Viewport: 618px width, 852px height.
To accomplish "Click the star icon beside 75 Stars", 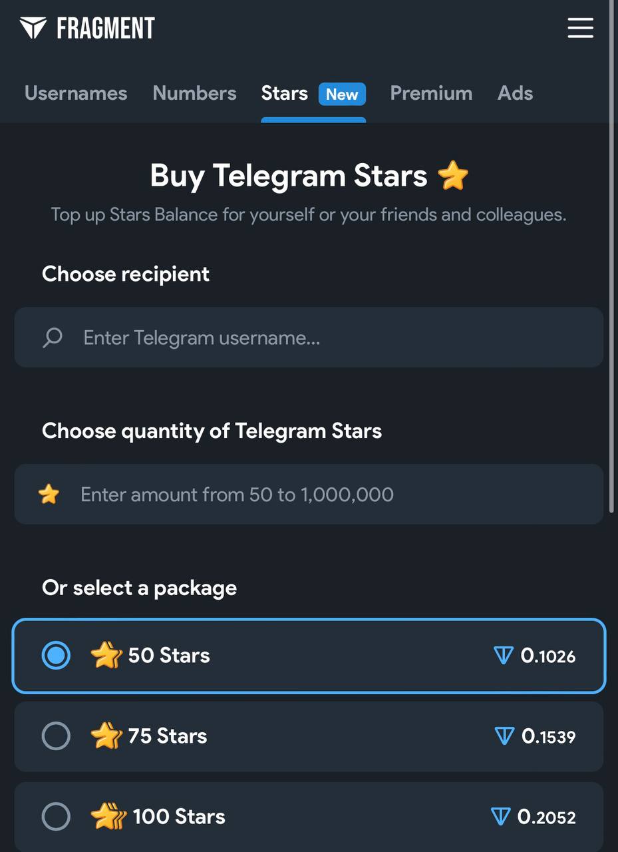I will pyautogui.click(x=106, y=736).
